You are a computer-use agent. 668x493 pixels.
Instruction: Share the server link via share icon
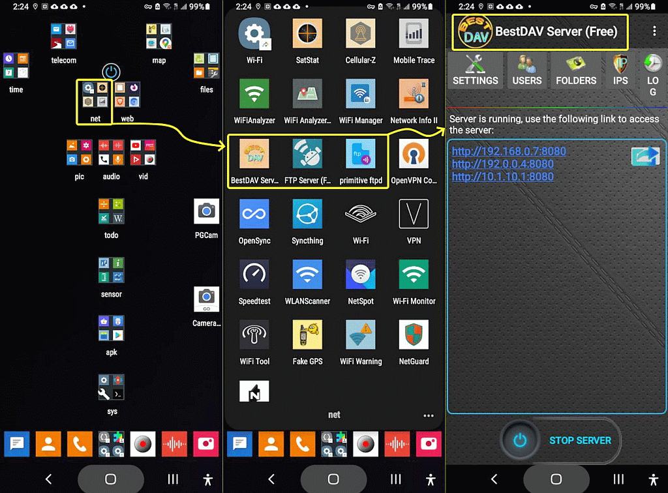point(645,156)
